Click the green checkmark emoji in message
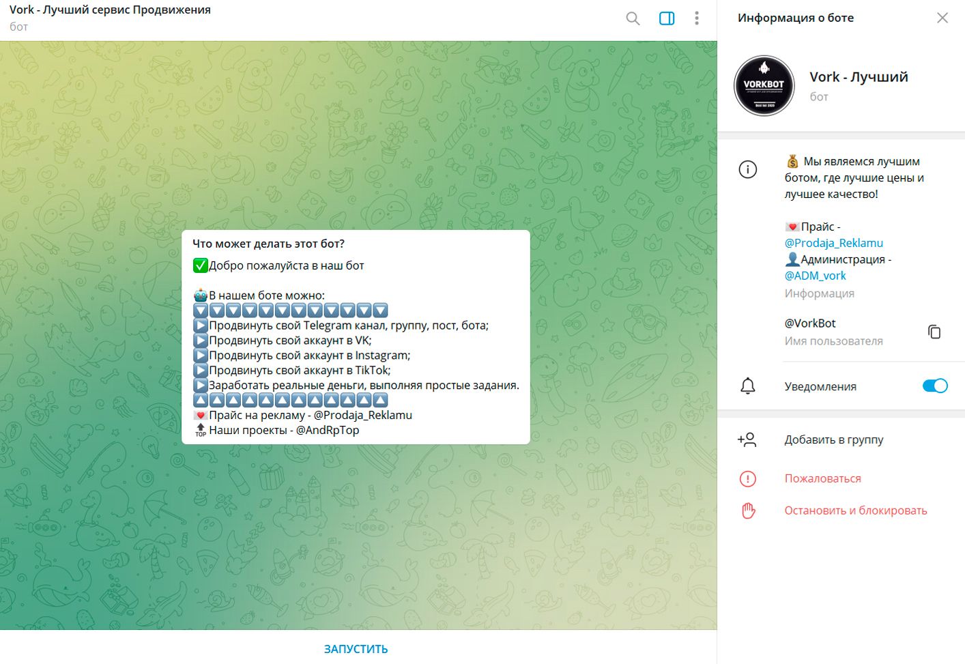Image resolution: width=965 pixels, height=664 pixels. 200,265
